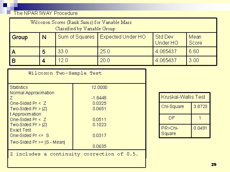Select the 'Wilcoxon Scores (Rank Sums) for Variable Mass' heading
Image resolution: width=230 pixels, height=172 pixels.
(81, 22)
